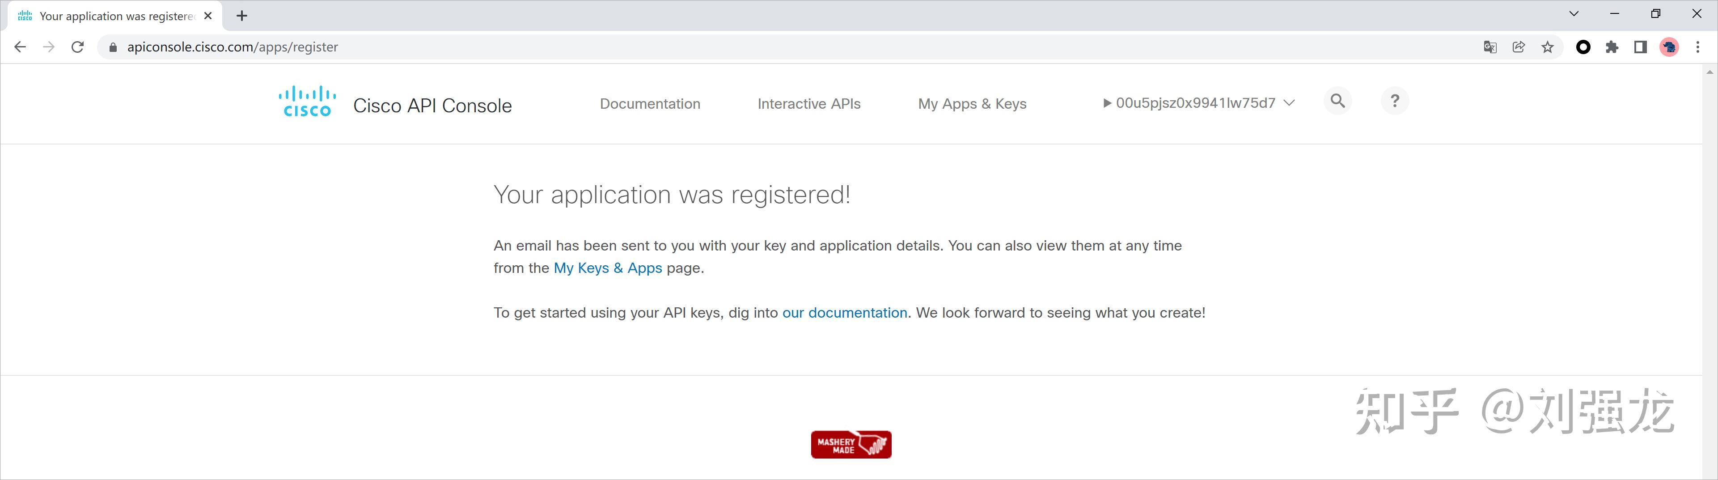The width and height of the screenshot is (1718, 480).
Task: Follow the My Keys & Apps link
Action: coord(608,268)
